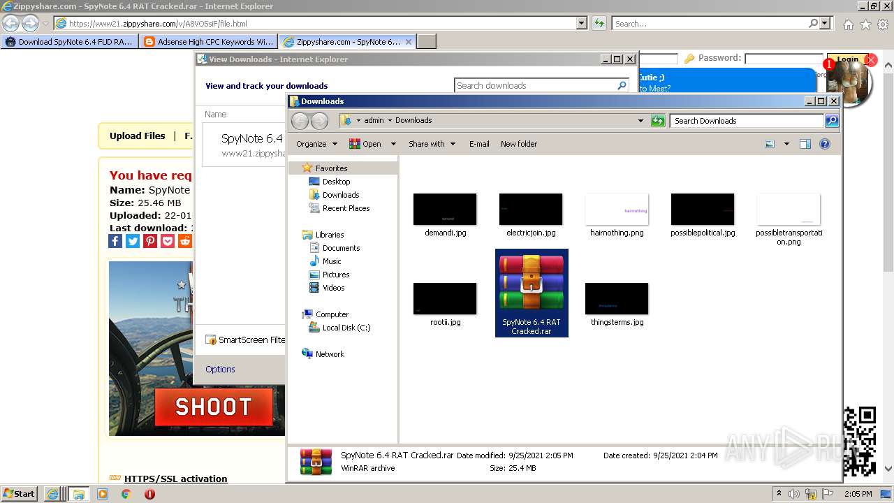Click Search downloads field in View Downloads window

pyautogui.click(x=534, y=85)
